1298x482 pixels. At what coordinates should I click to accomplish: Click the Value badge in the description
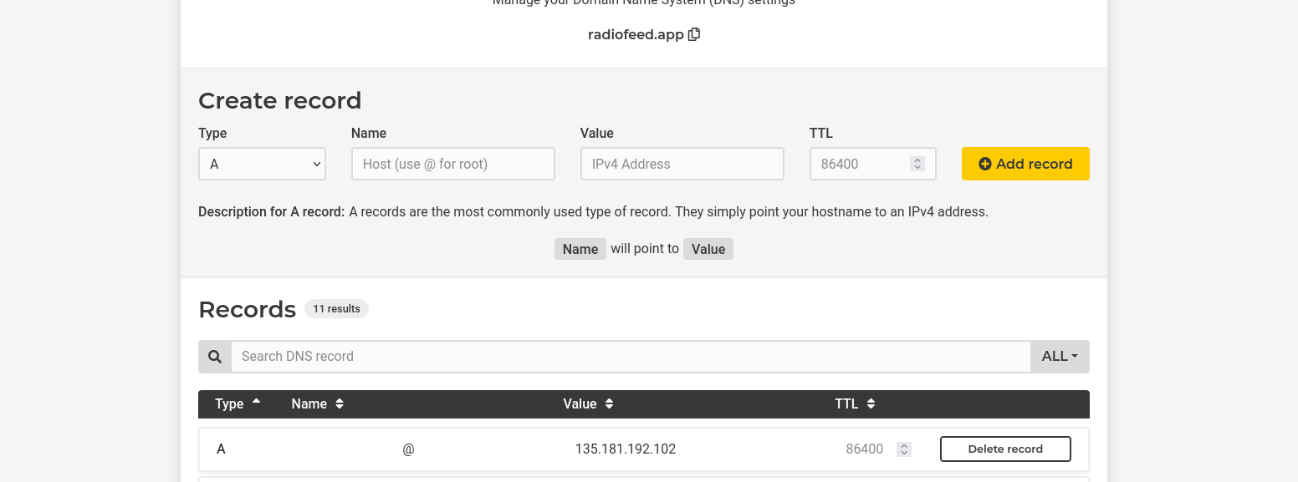pyautogui.click(x=708, y=249)
